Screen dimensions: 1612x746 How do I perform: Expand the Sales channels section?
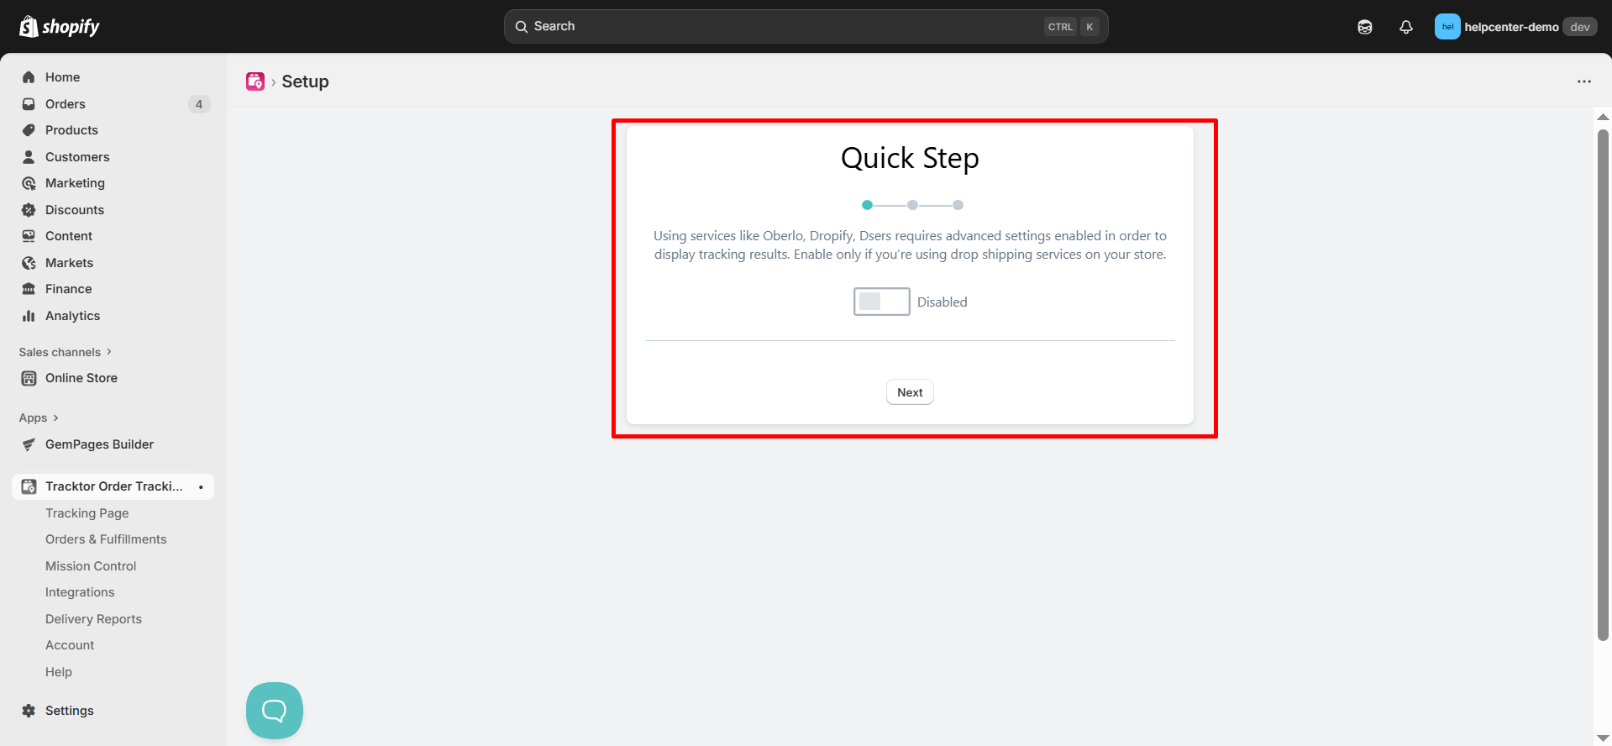click(x=65, y=352)
